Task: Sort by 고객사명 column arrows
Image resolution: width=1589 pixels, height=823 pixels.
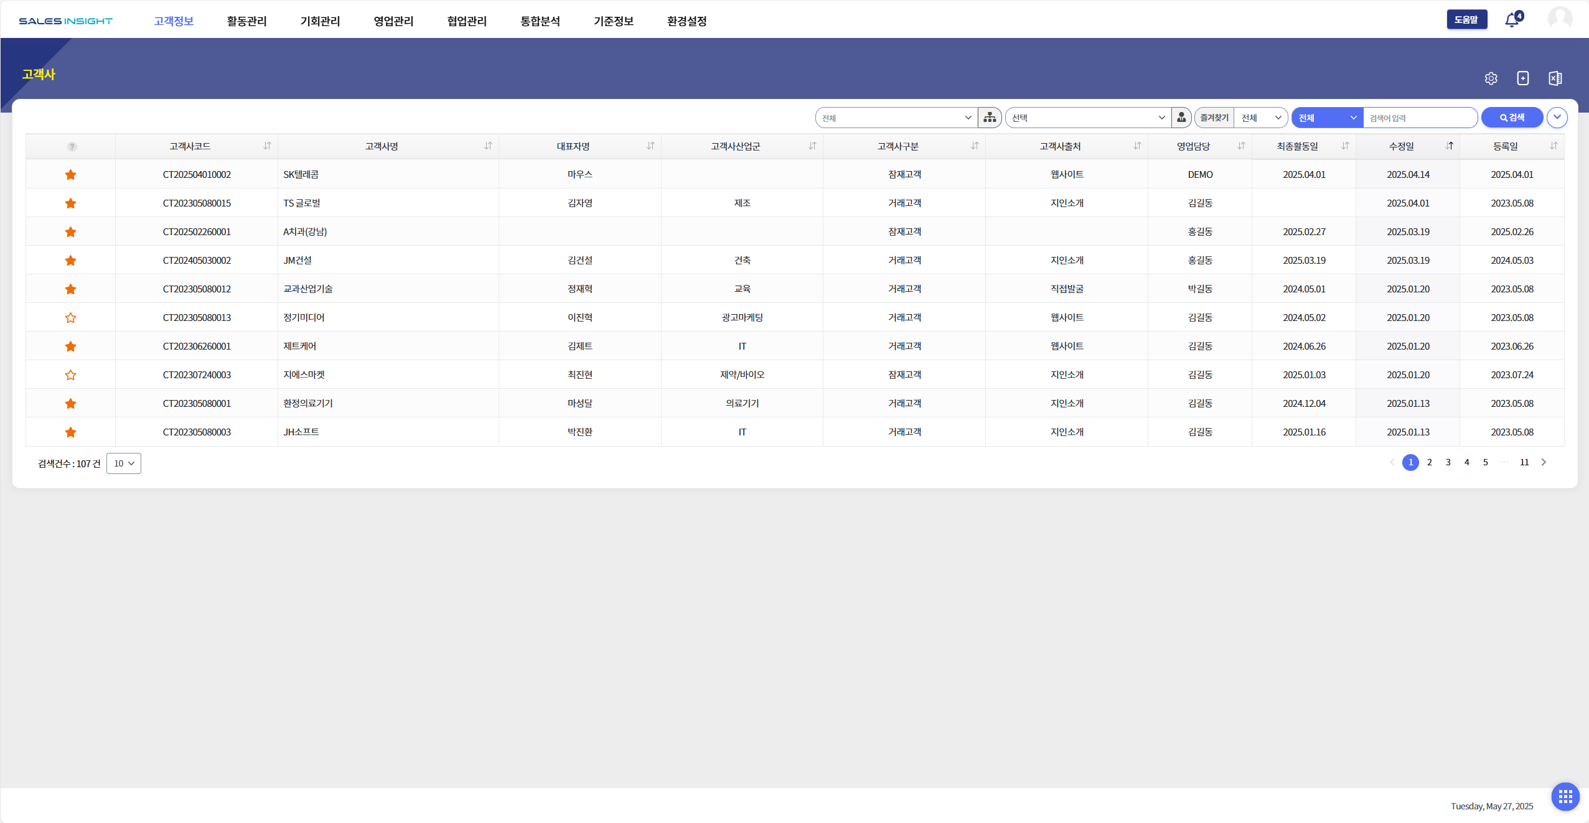Action: coord(488,146)
